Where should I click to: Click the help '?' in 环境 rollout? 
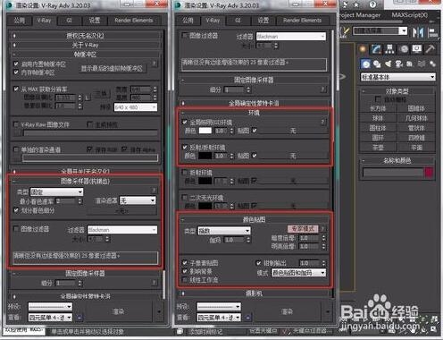(322, 122)
